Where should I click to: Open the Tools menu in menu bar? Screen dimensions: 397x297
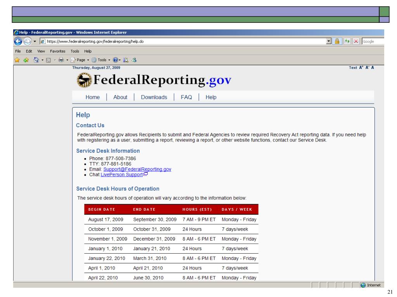click(75, 51)
